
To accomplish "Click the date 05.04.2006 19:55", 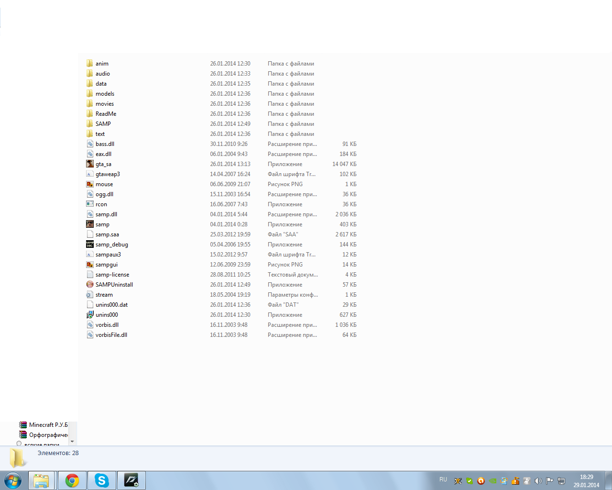I will (230, 245).
